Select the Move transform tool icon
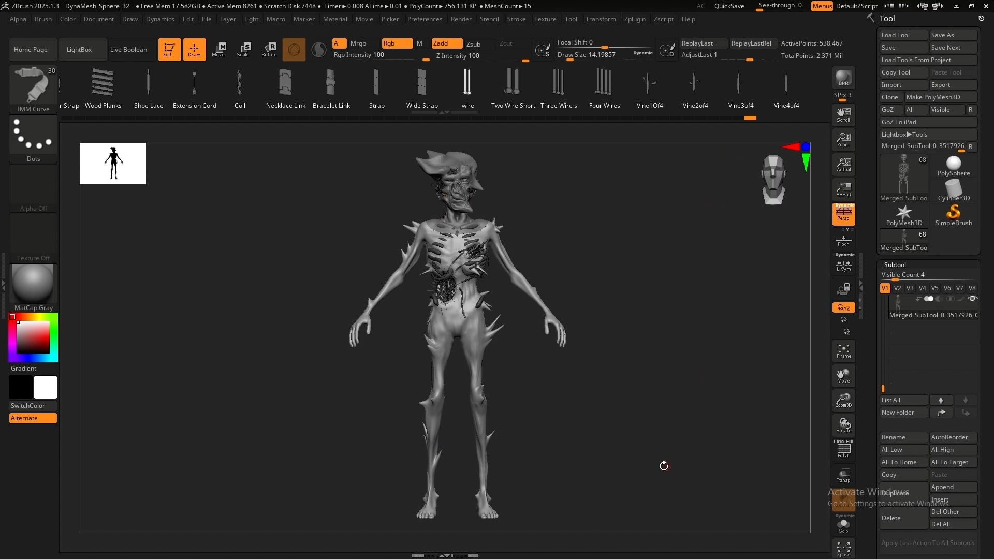994x559 pixels. (x=218, y=49)
